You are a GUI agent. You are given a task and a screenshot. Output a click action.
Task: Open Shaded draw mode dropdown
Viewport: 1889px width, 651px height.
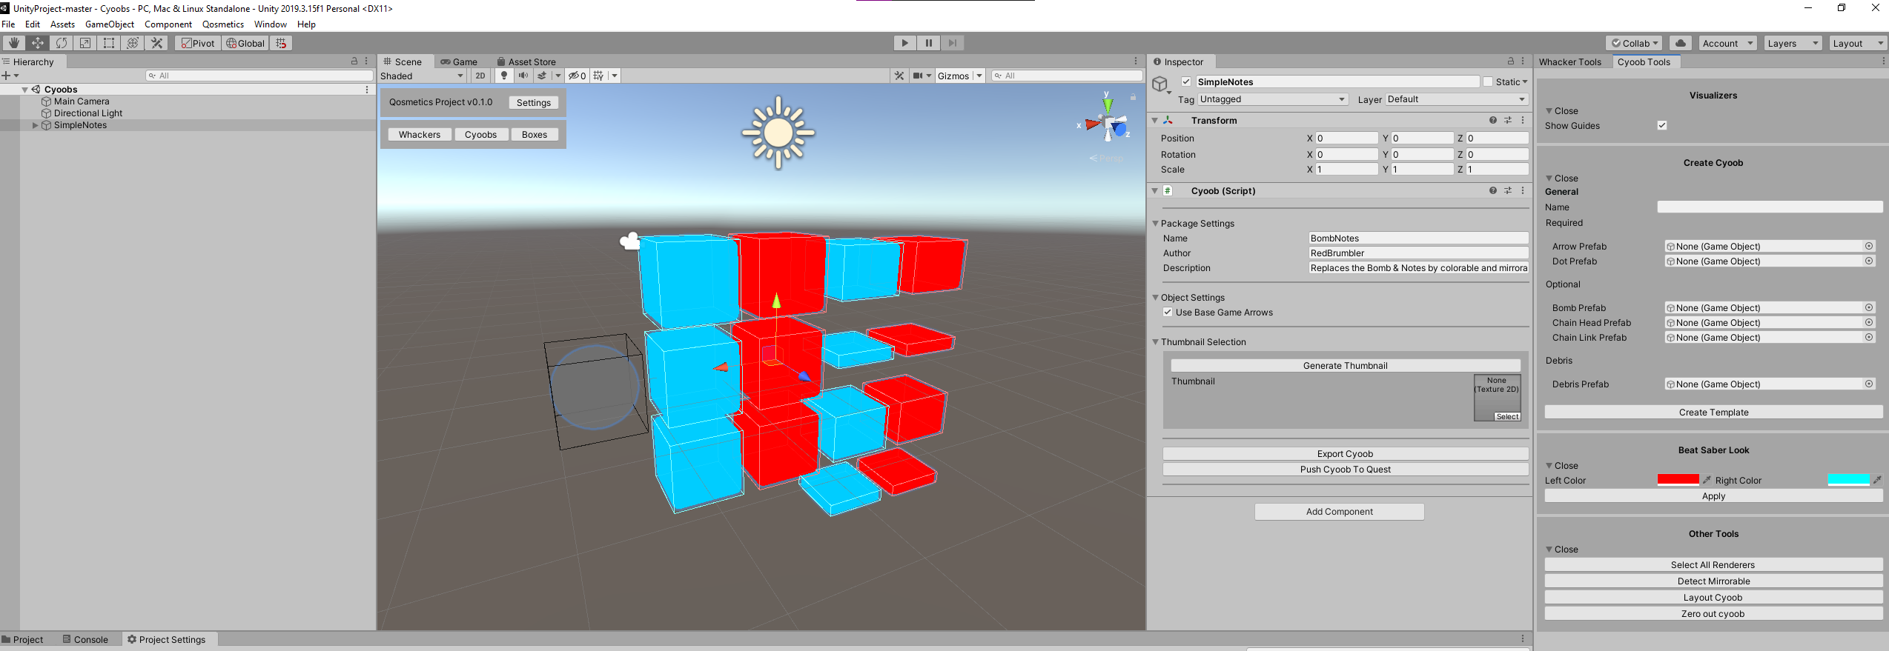tap(423, 76)
